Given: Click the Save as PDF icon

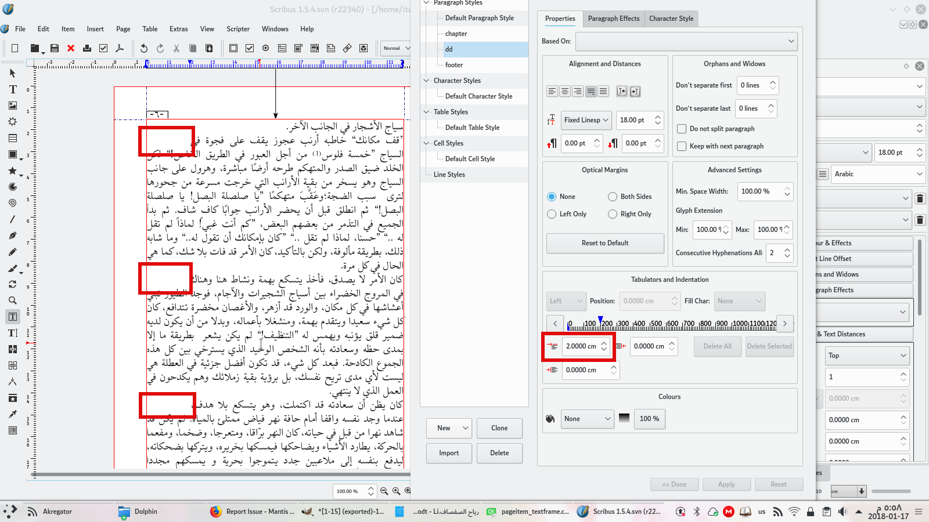Looking at the screenshot, I should pos(120,48).
